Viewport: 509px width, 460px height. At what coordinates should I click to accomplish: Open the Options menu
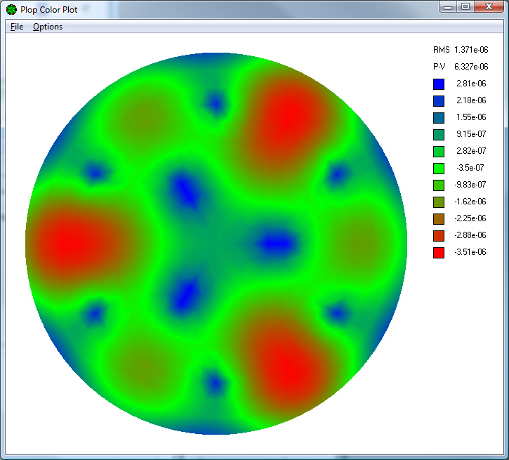tap(48, 27)
